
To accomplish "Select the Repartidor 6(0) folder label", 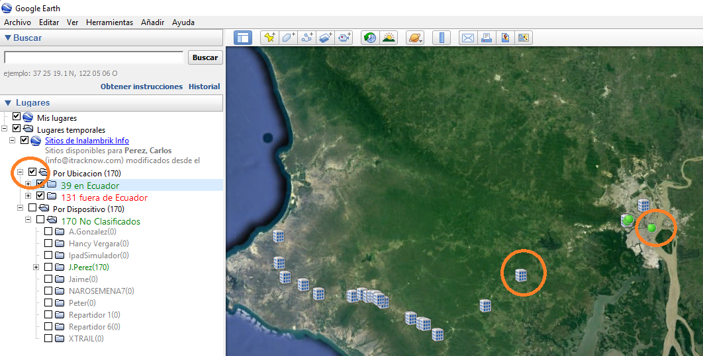I will [95, 327].
